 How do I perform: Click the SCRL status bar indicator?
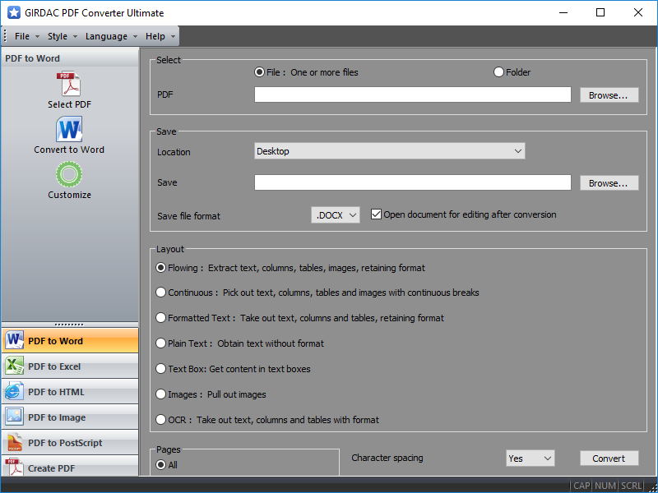point(632,486)
